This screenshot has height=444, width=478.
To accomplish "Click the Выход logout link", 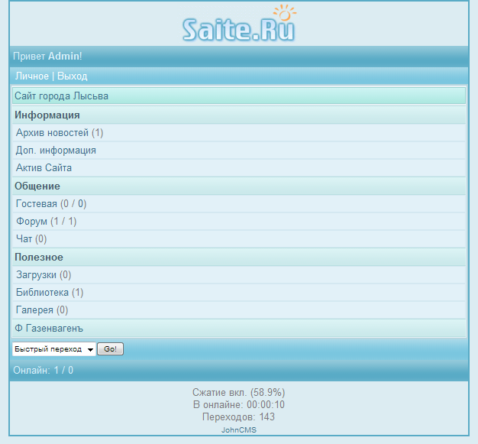I will pos(73,76).
